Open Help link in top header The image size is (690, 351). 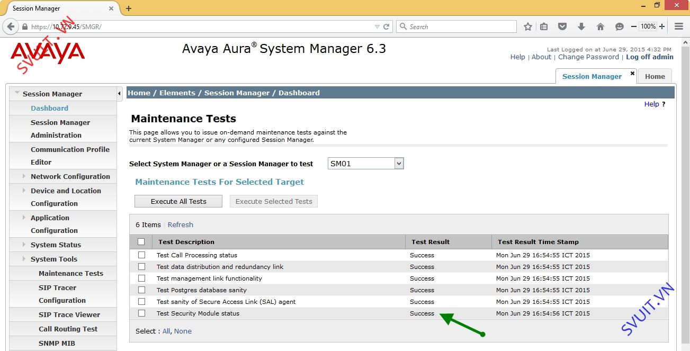point(517,57)
